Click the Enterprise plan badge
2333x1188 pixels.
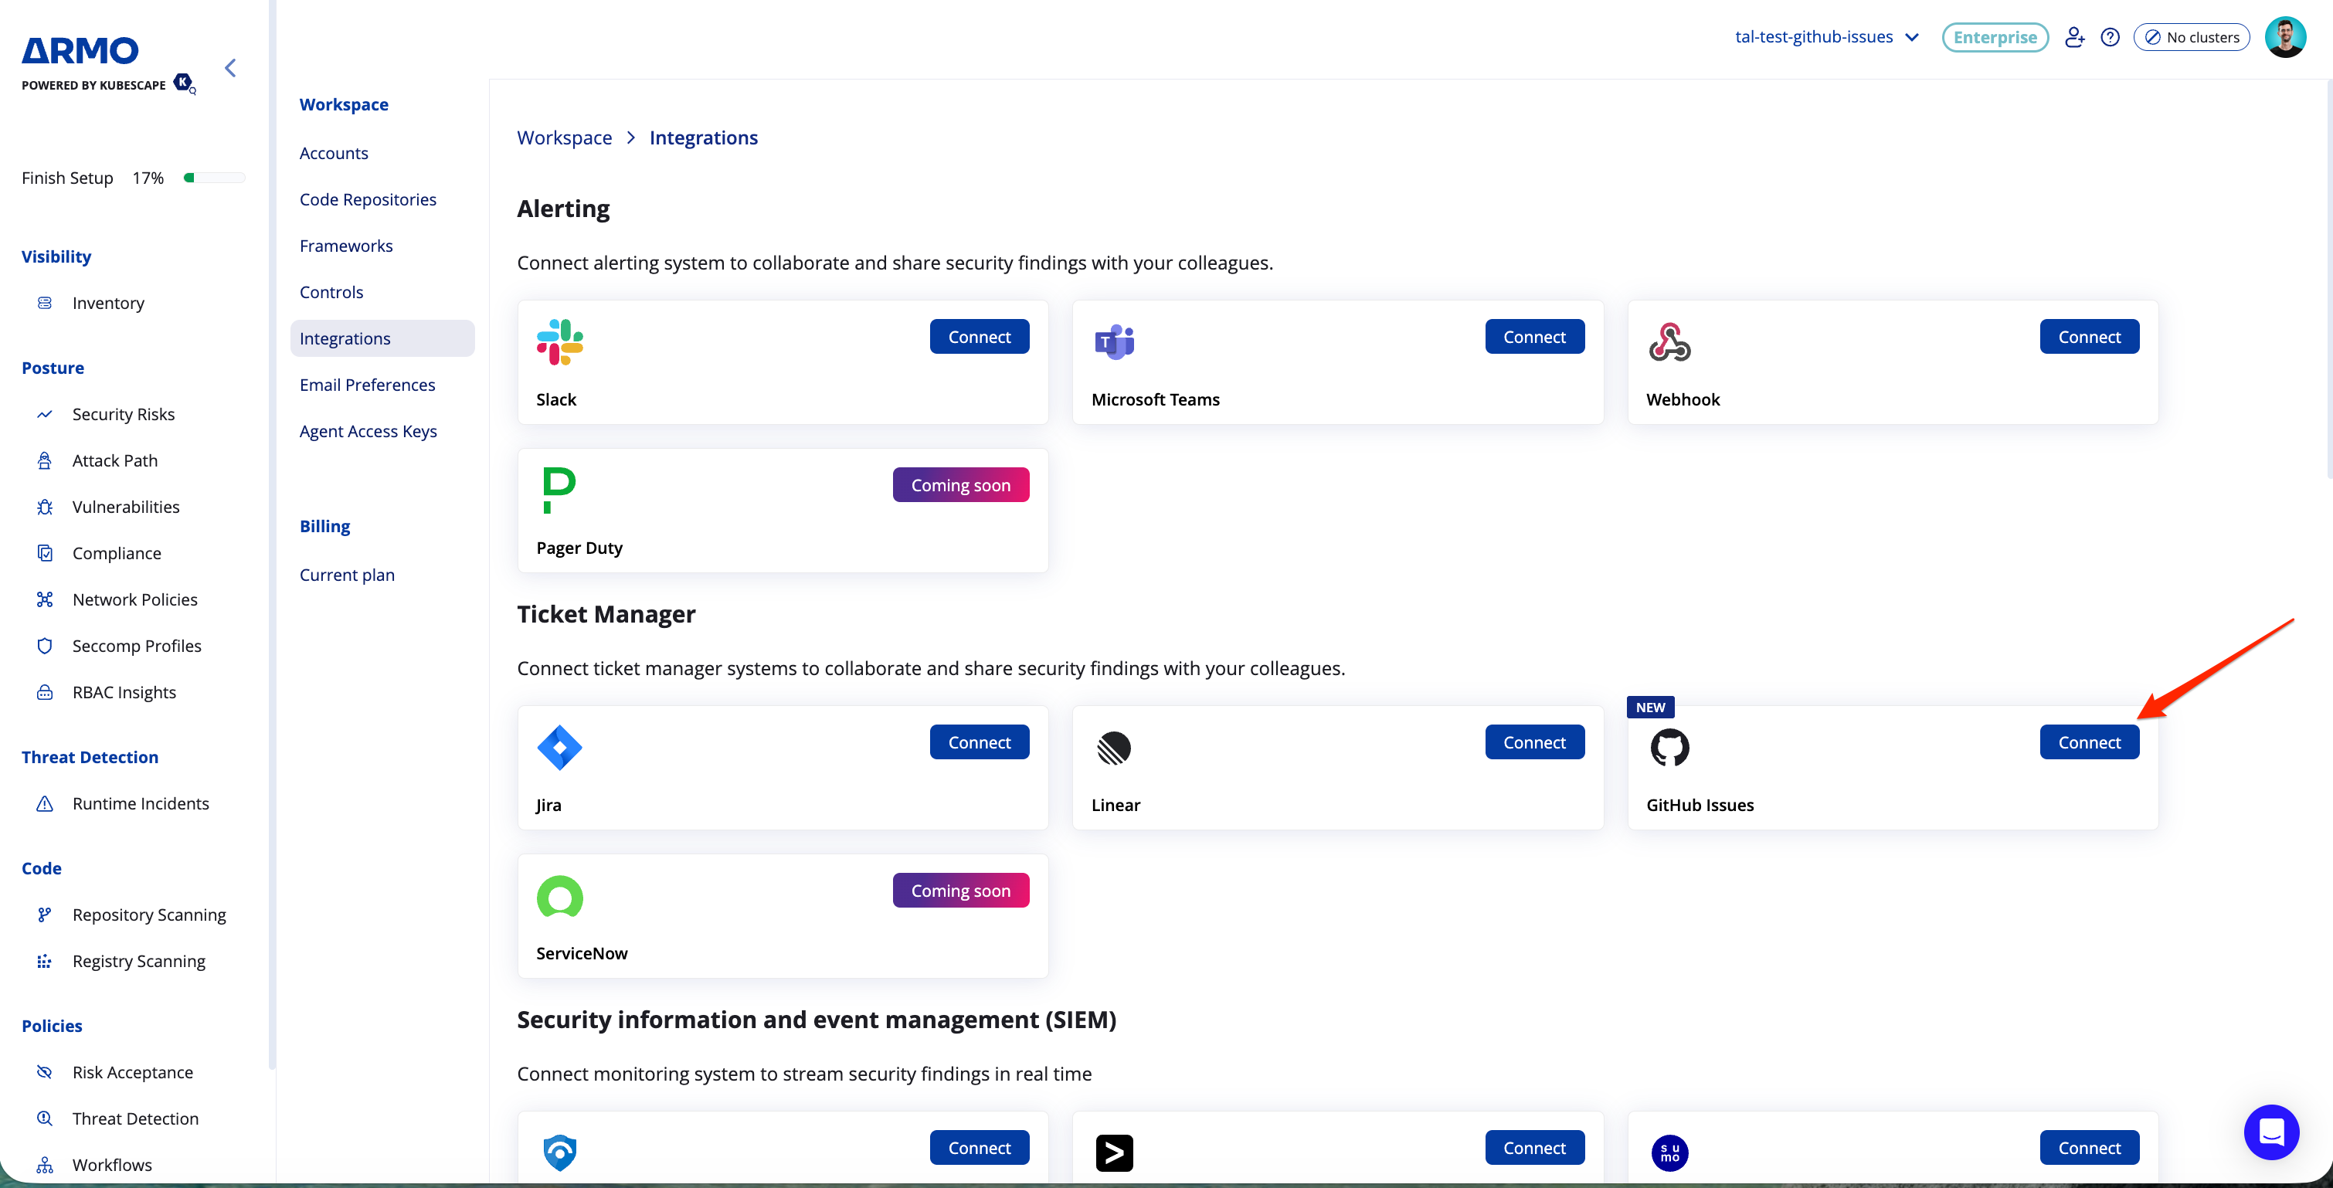click(1995, 37)
